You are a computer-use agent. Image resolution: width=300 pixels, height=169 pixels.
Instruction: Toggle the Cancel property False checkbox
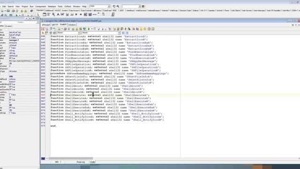pyautogui.click(x=10, y=38)
